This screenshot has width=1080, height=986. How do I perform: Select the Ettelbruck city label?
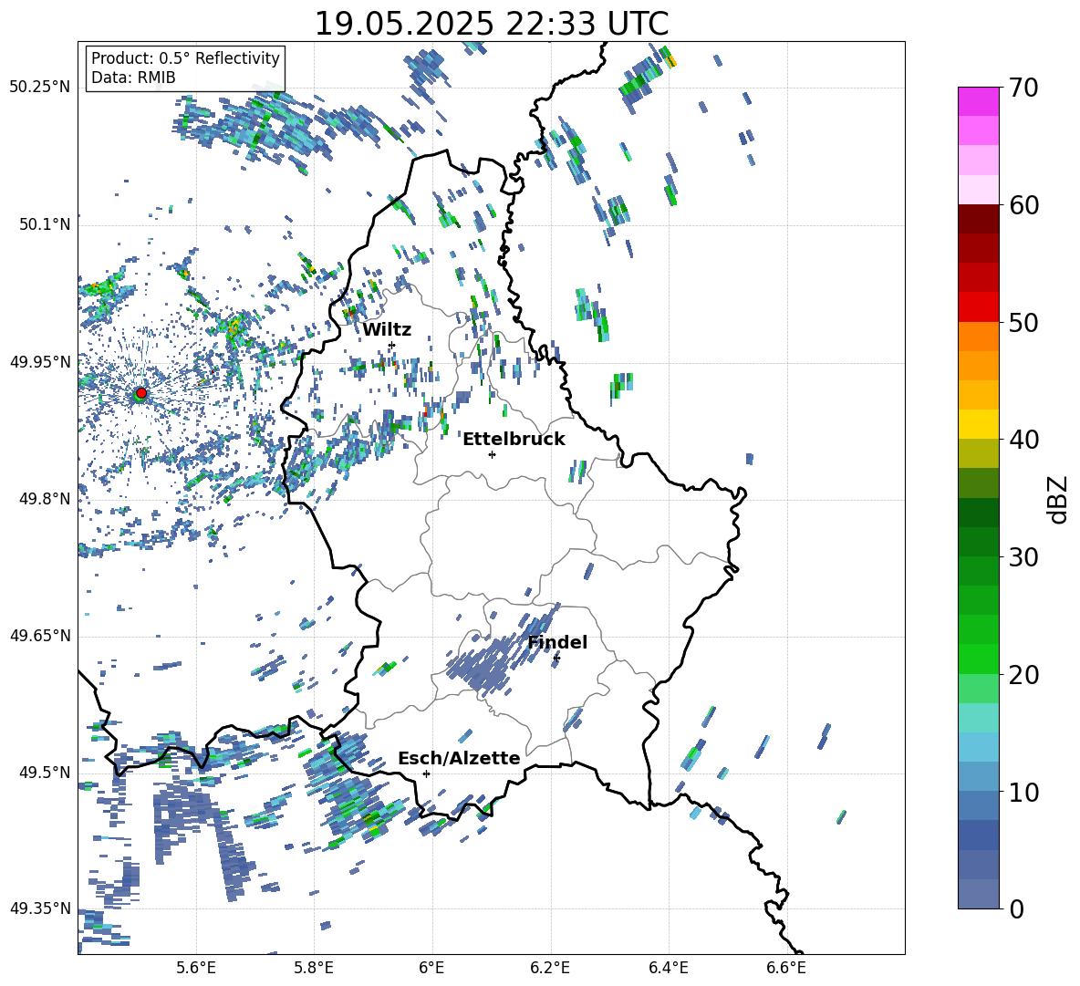pos(514,440)
